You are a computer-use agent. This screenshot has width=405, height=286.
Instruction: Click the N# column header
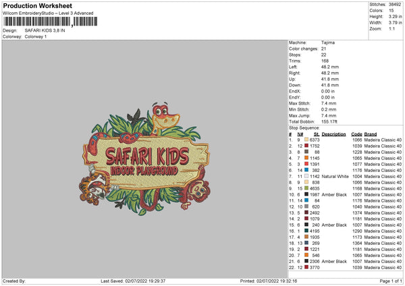(x=300, y=134)
